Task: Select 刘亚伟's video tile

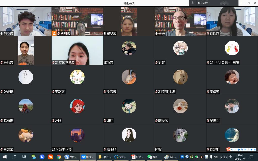Action: (x=26, y=21)
